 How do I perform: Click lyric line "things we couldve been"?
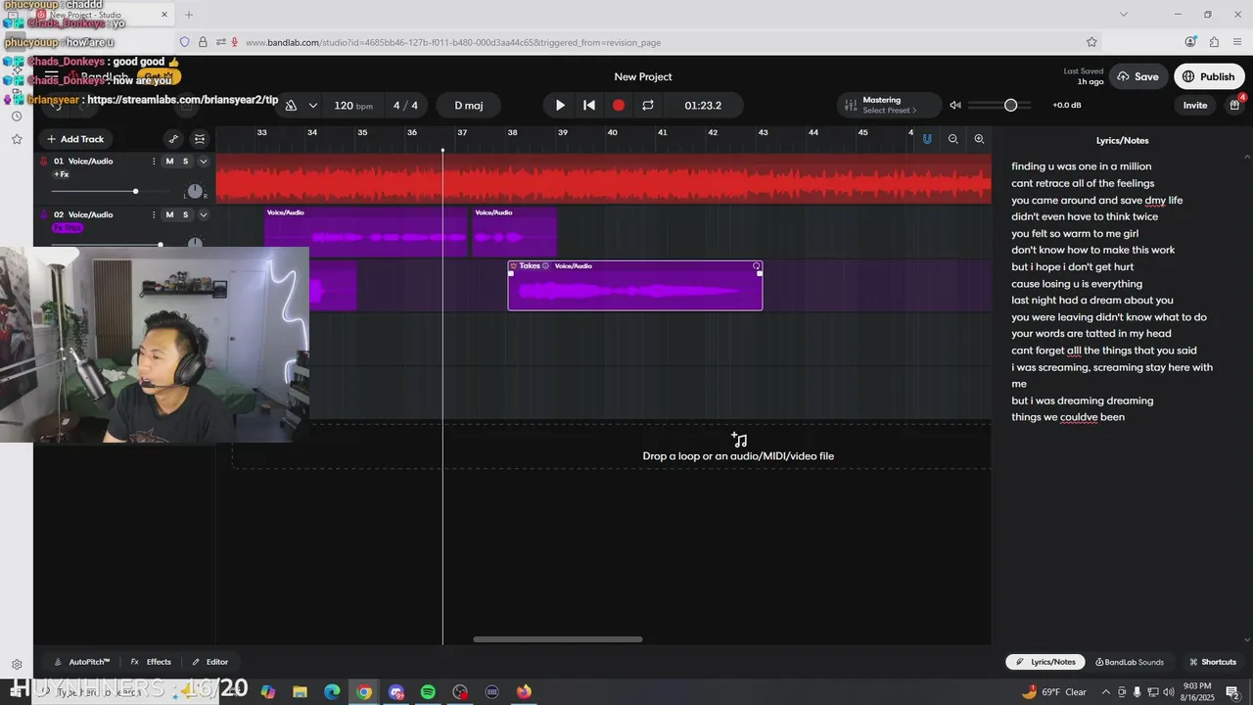tap(1068, 417)
